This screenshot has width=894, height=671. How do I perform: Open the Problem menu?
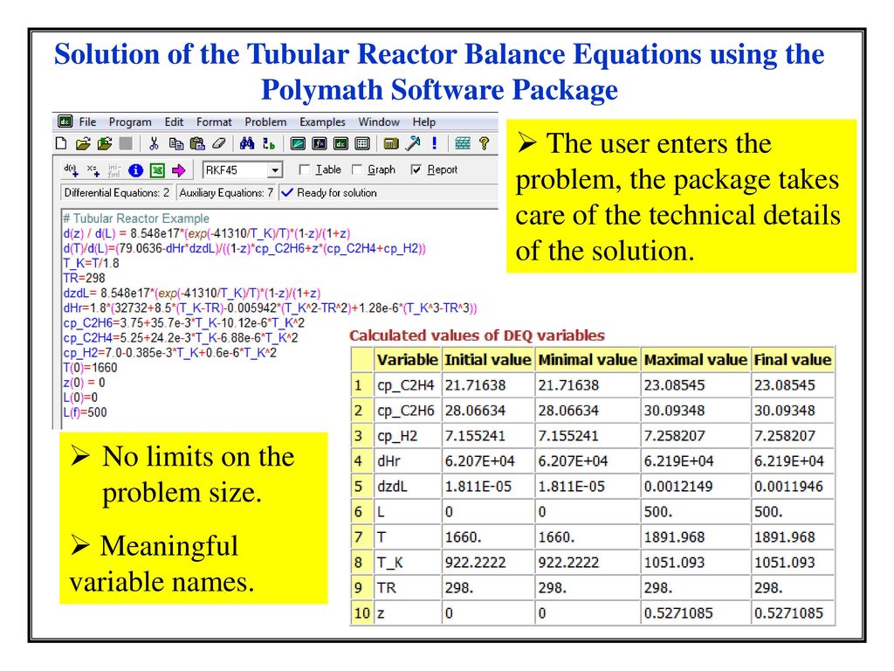point(265,121)
